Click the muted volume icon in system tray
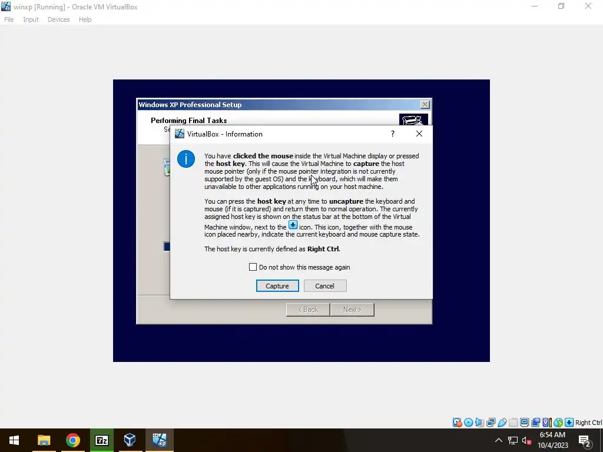The image size is (603, 452). point(527,440)
